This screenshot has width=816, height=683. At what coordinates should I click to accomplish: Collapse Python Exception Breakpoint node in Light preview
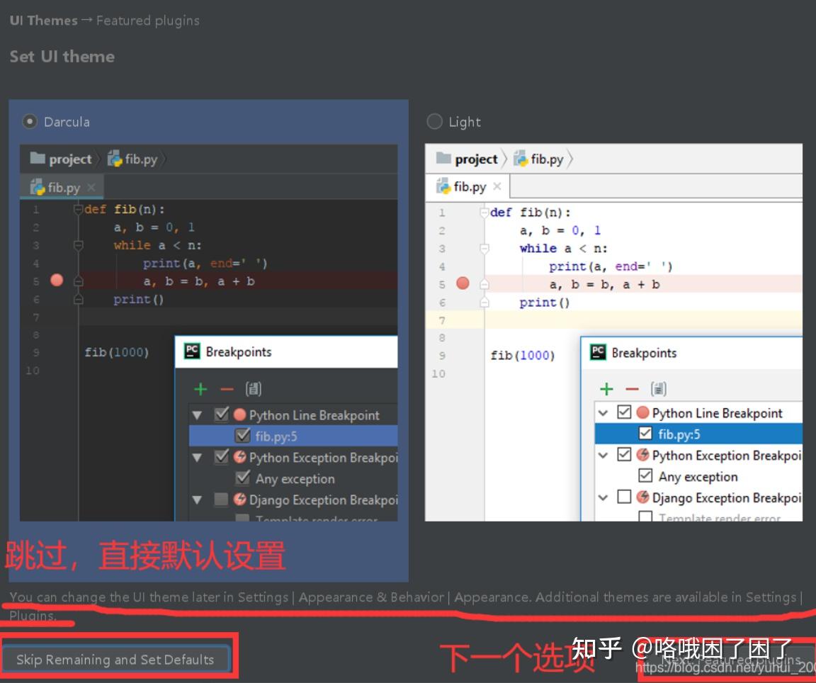(x=603, y=456)
